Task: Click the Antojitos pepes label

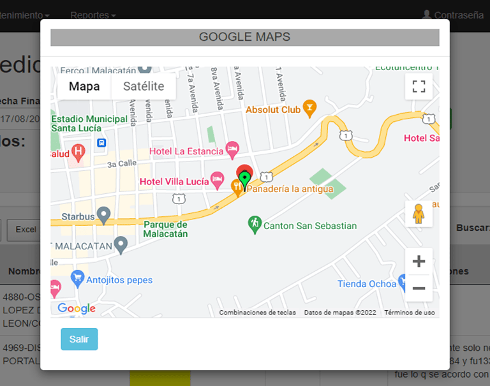Action: pyautogui.click(x=119, y=280)
